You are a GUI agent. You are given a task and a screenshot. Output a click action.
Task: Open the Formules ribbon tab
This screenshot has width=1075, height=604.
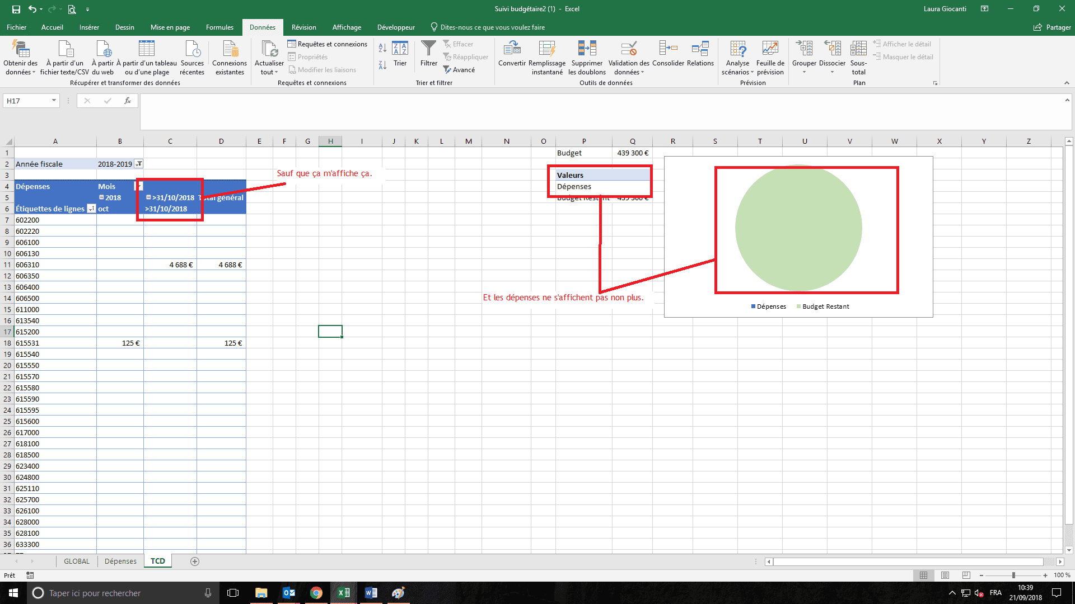click(219, 27)
